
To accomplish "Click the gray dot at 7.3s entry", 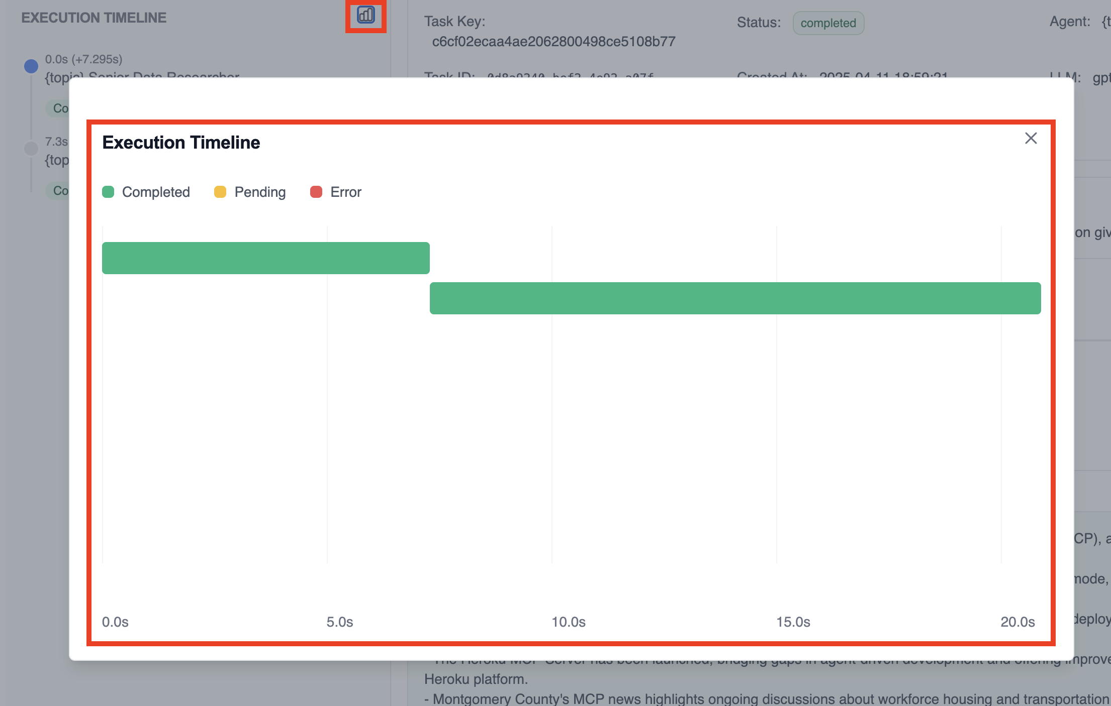I will click(31, 148).
